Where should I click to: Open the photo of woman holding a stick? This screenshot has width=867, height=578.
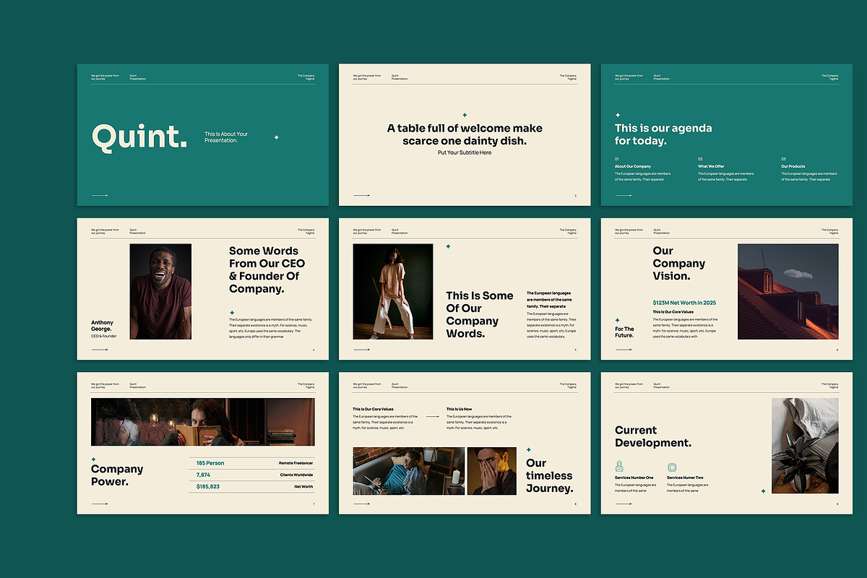[x=393, y=291]
